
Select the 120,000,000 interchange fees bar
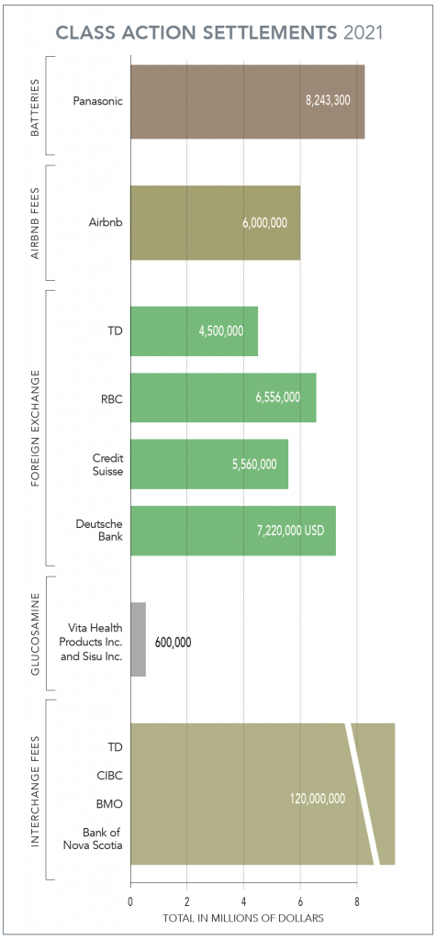262,794
